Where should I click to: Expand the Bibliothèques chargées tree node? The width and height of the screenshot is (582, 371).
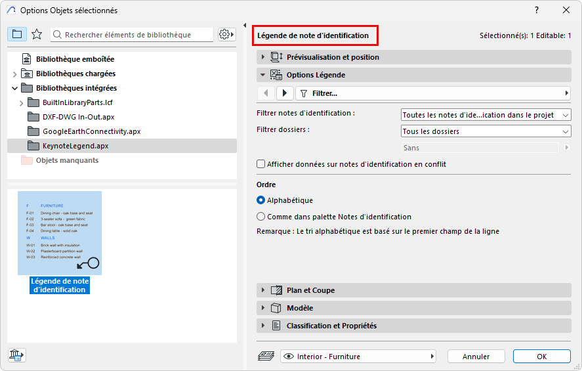[x=15, y=74]
